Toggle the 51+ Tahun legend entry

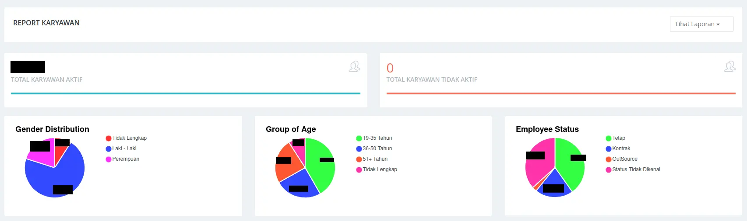pos(372,159)
